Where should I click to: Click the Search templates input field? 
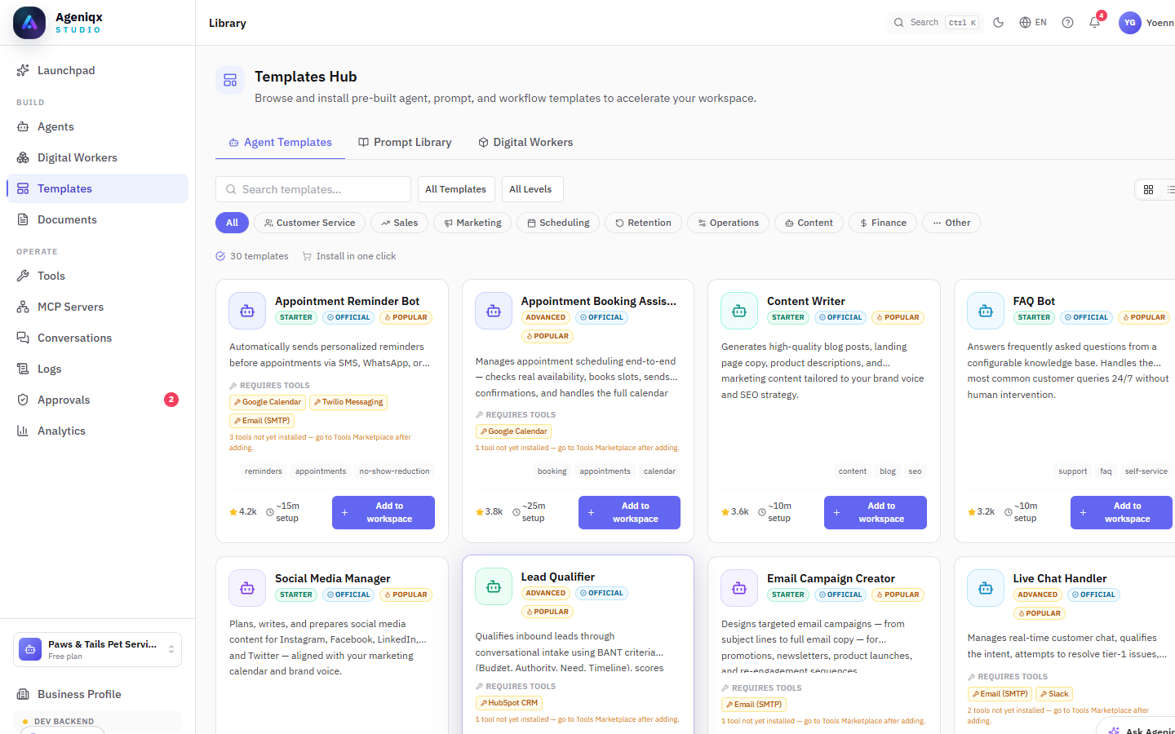(x=313, y=189)
